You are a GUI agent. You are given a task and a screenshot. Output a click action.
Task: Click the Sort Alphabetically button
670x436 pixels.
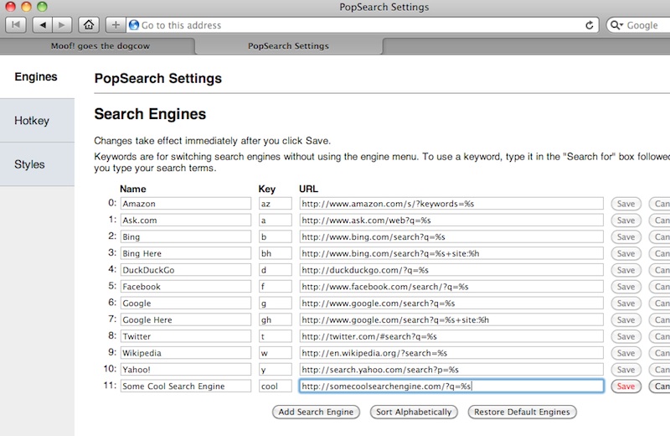pyautogui.click(x=414, y=412)
